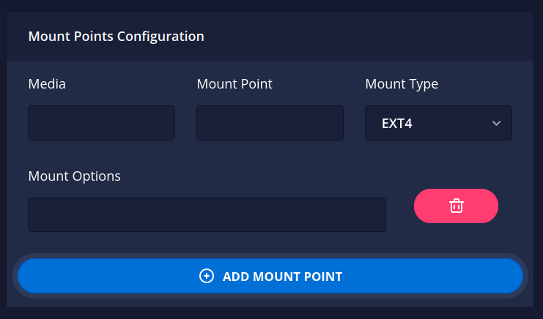This screenshot has width=543, height=319.
Task: Click the Mount Point field label
Action: tap(234, 84)
